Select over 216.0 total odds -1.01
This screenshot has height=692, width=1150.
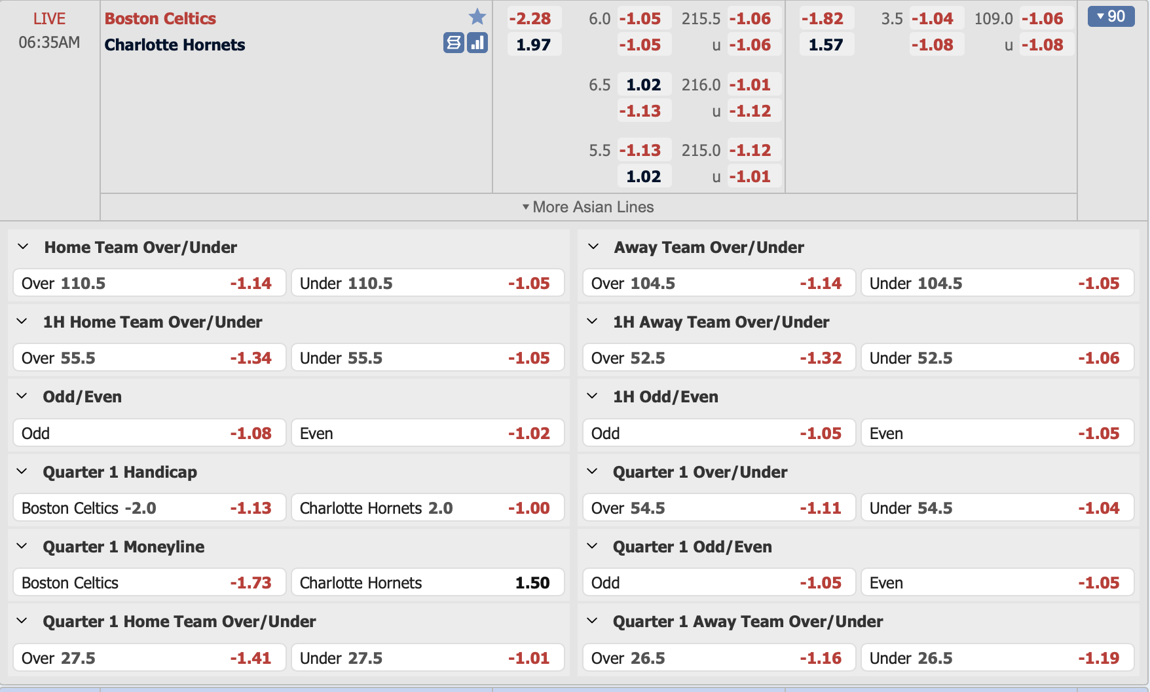[753, 85]
